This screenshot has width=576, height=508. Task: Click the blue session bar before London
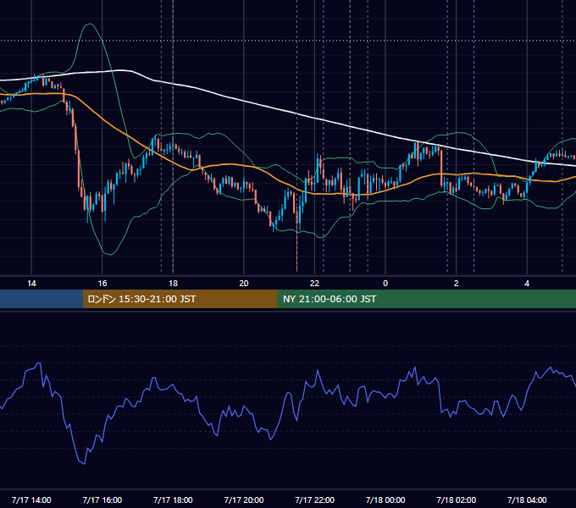tap(42, 299)
